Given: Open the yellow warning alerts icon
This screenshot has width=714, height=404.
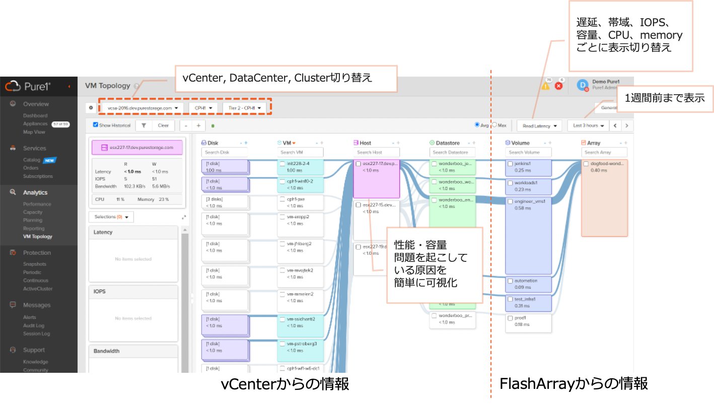Looking at the screenshot, I should click(545, 86).
